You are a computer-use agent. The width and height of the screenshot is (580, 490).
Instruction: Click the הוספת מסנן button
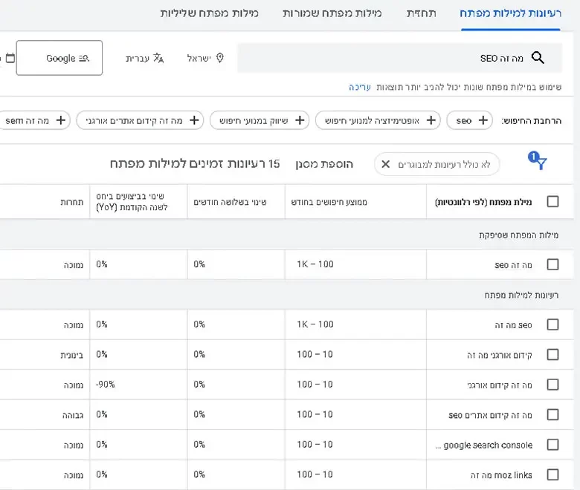point(324,164)
